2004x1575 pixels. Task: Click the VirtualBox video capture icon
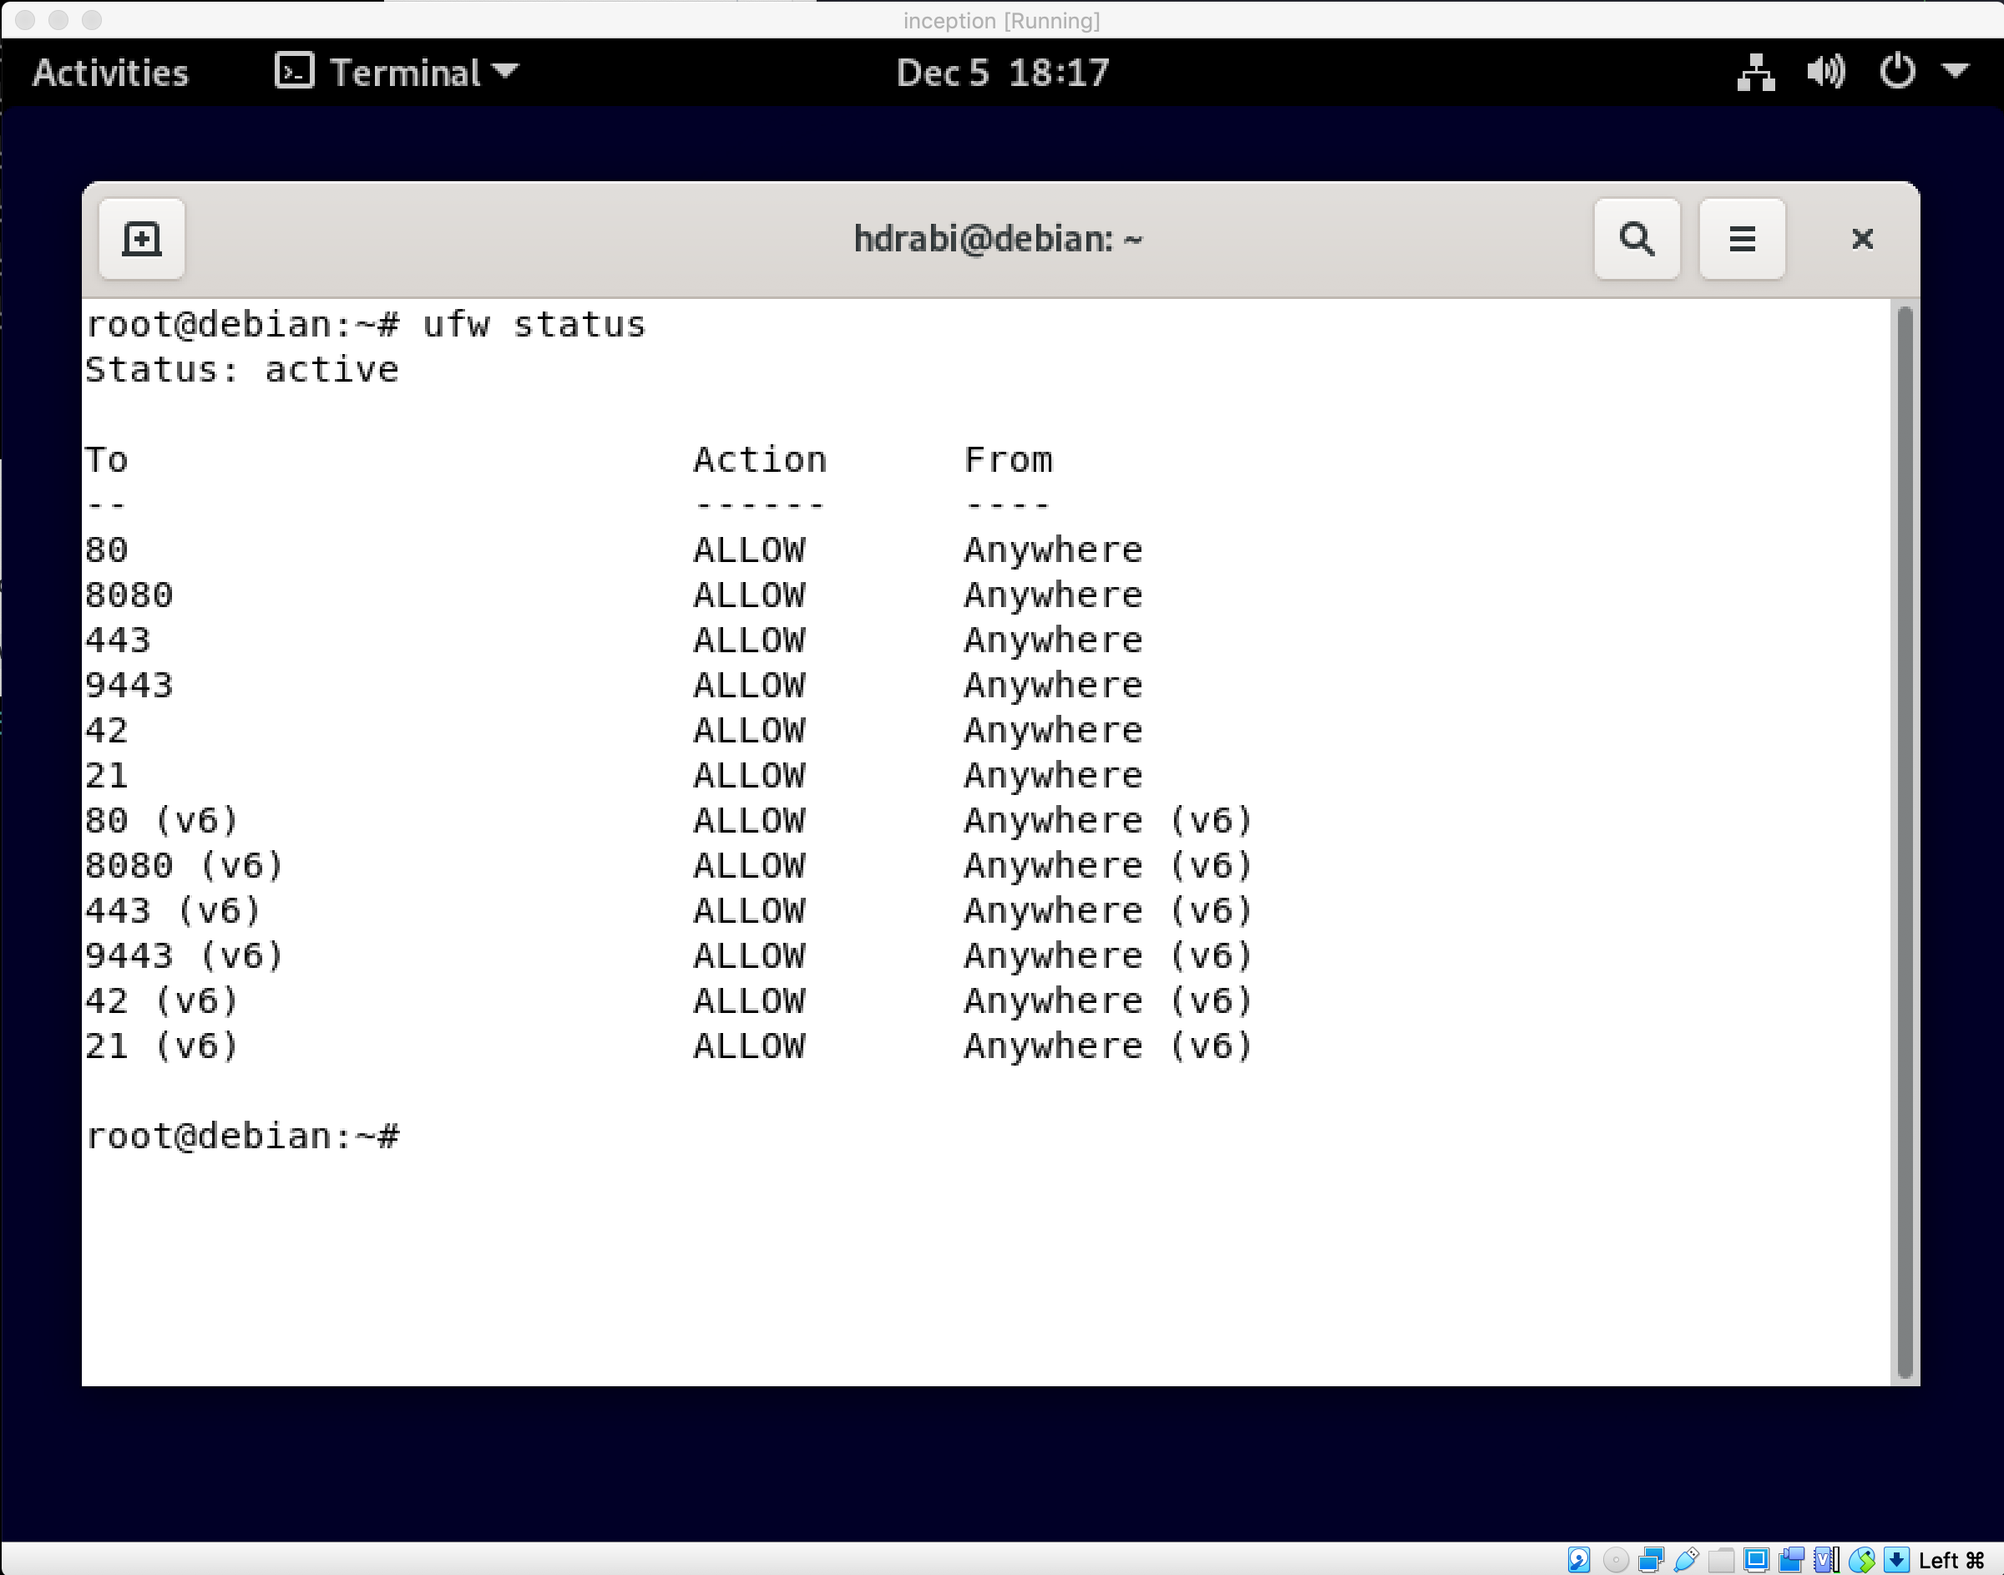[x=1791, y=1559]
